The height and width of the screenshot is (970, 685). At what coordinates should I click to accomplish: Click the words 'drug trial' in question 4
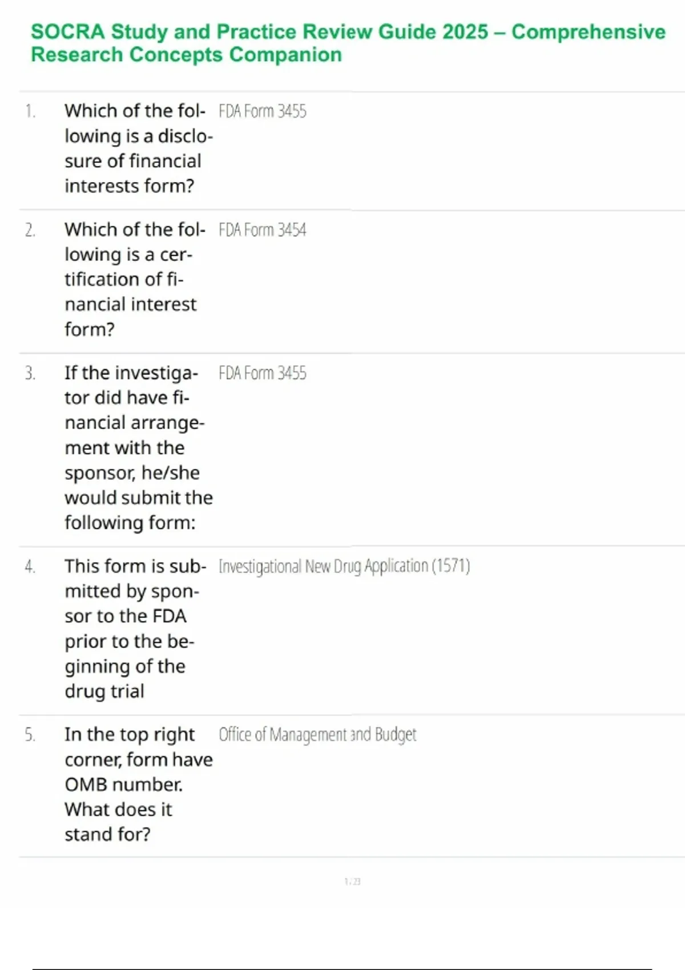[x=104, y=692]
